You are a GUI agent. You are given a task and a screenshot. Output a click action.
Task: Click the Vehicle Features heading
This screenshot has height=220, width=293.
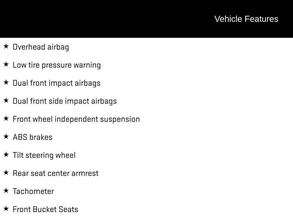pyautogui.click(x=246, y=19)
